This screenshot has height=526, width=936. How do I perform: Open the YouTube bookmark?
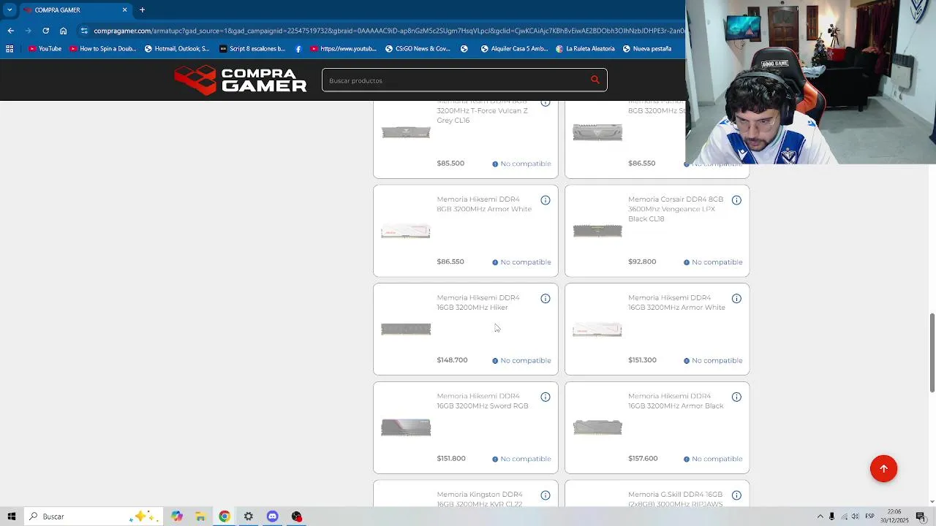coord(45,49)
